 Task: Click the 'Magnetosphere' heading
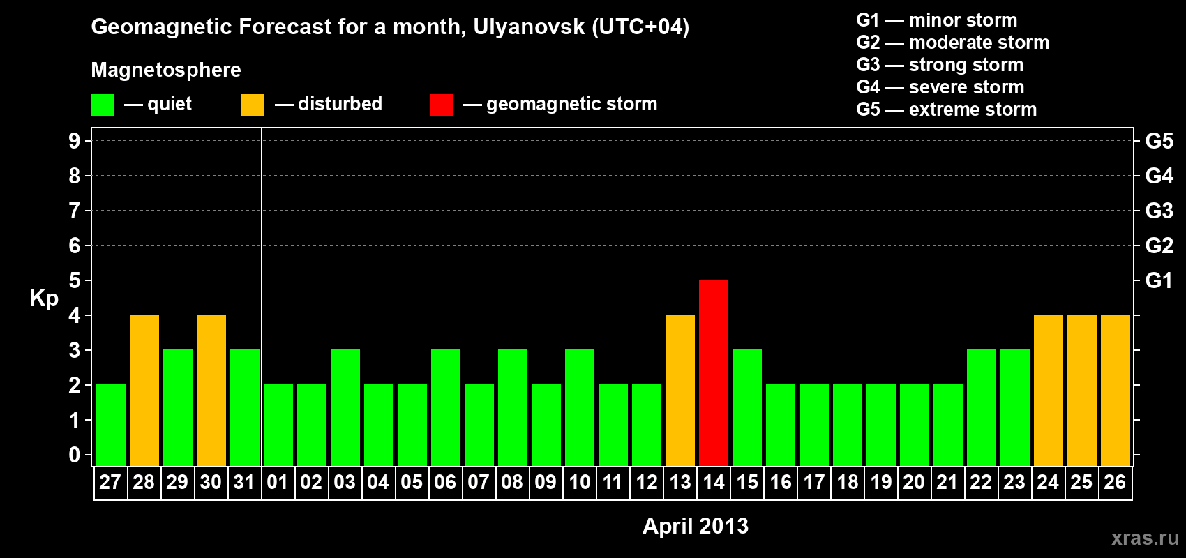(166, 70)
